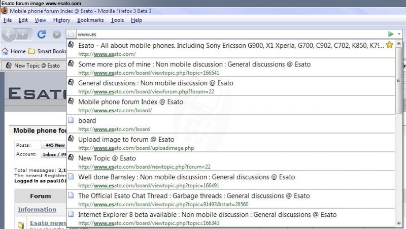Open the History menu

click(x=61, y=20)
